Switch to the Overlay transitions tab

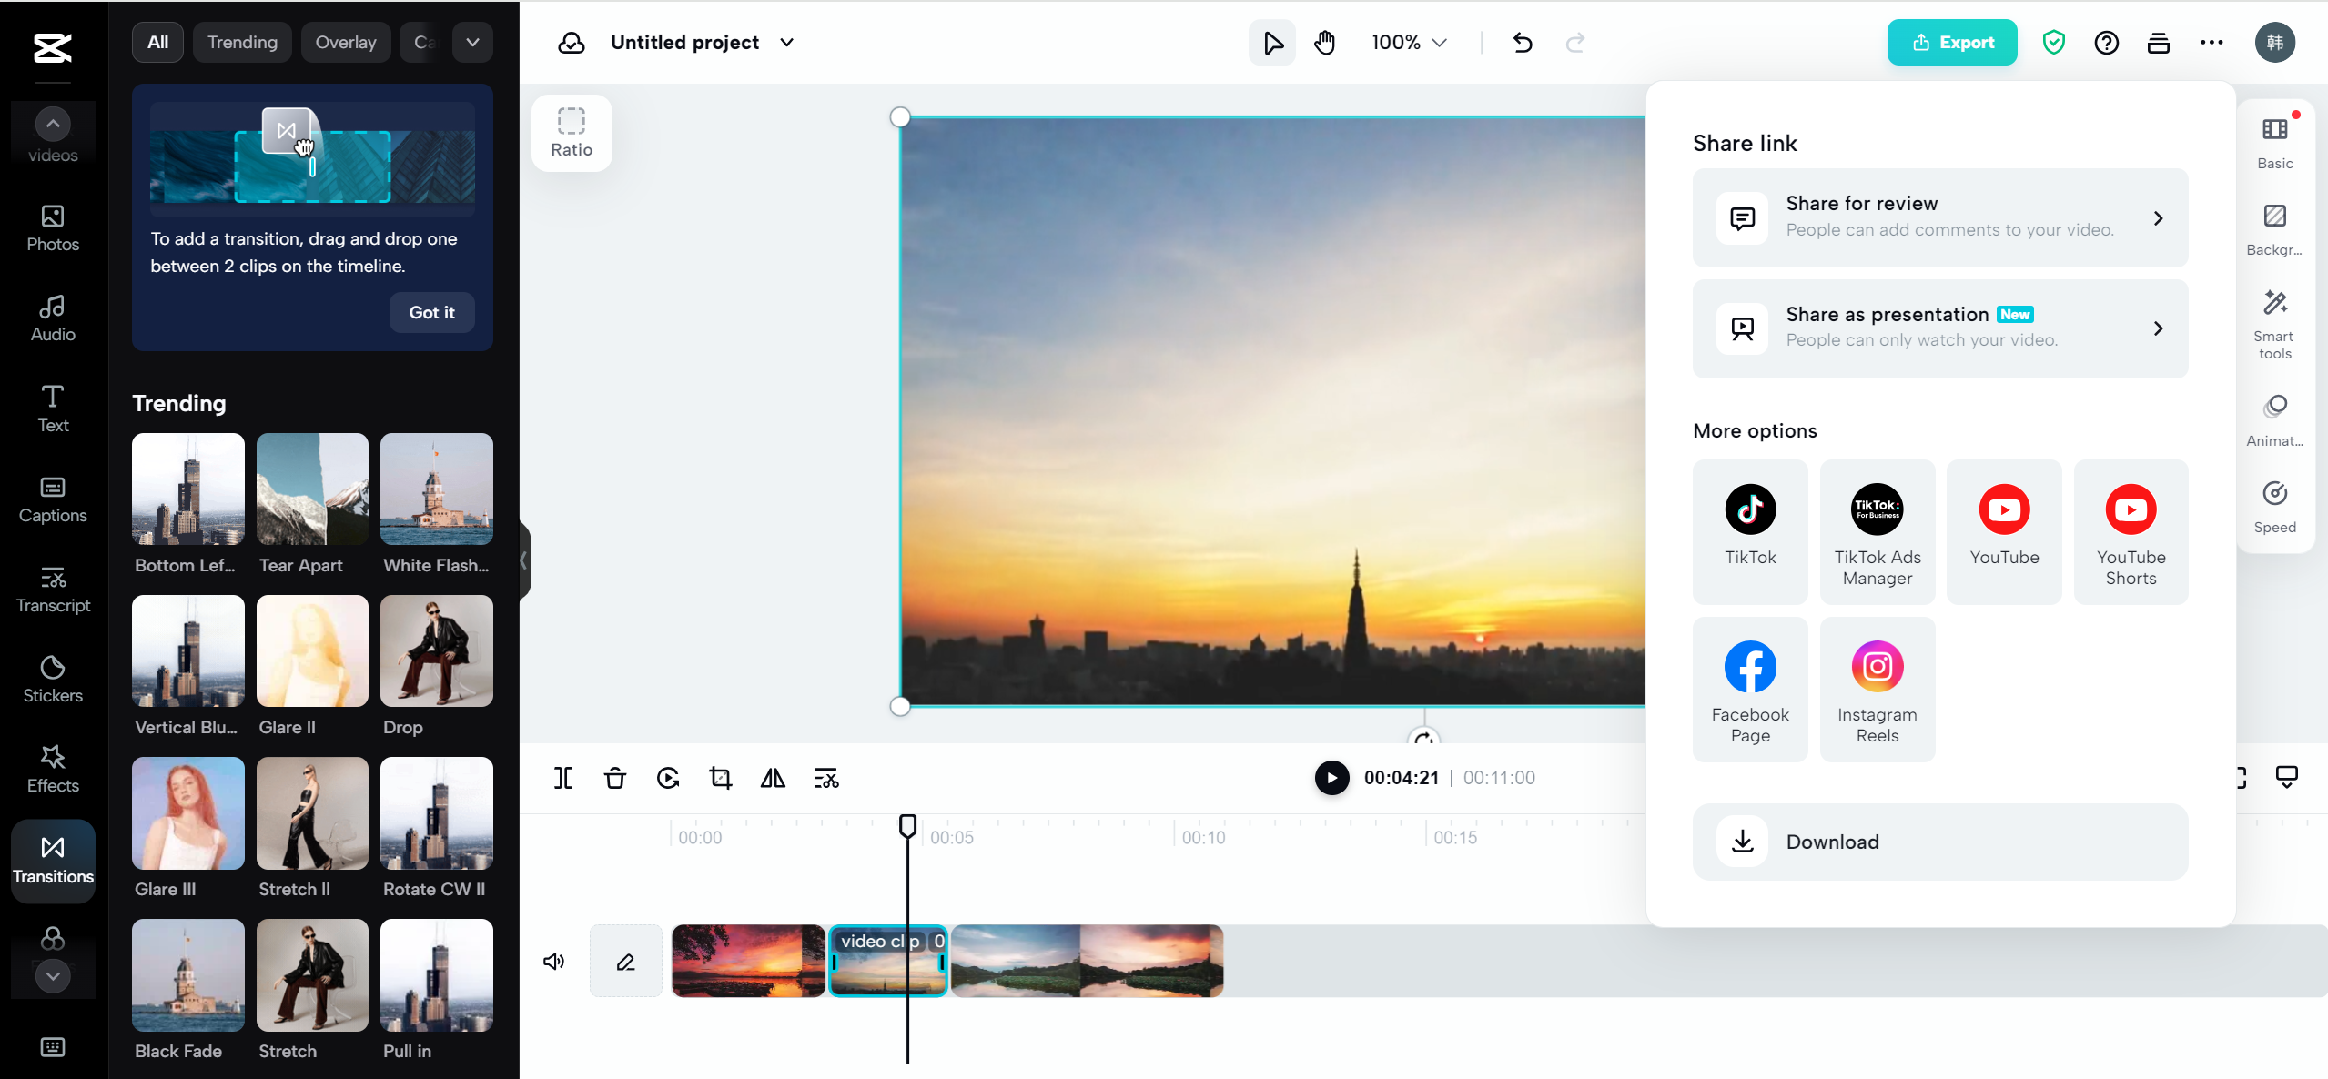346,43
